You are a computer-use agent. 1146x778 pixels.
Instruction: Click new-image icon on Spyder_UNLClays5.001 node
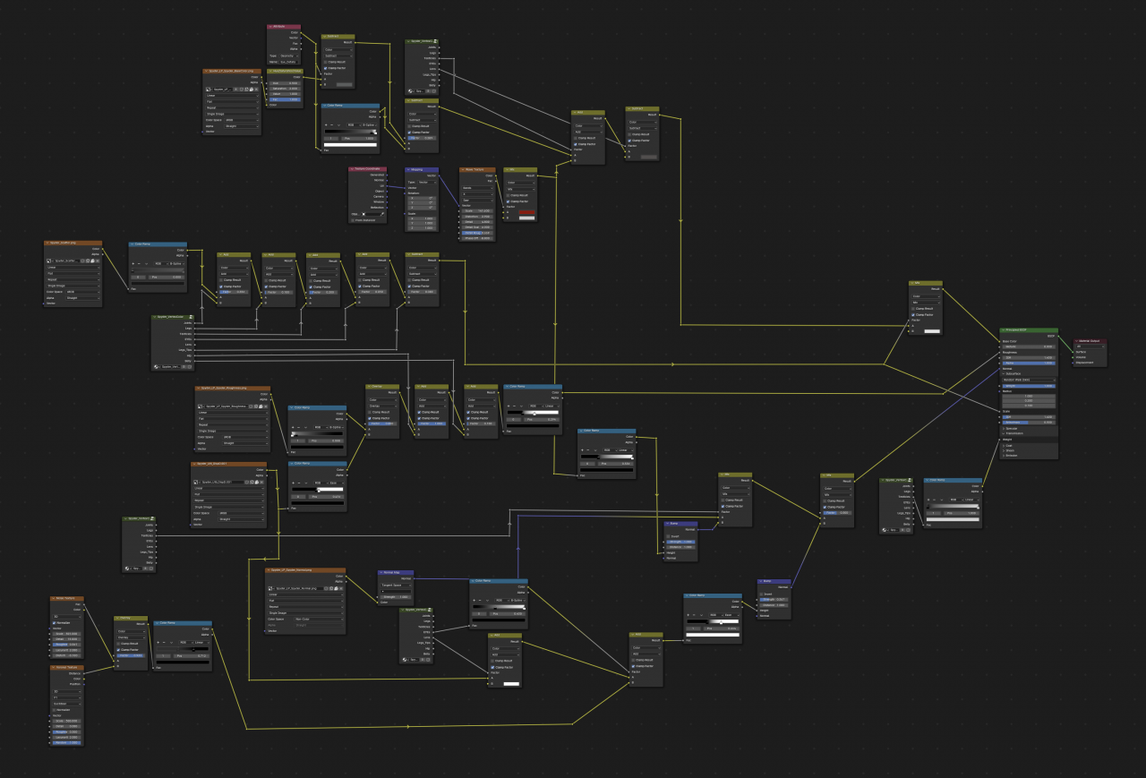(x=251, y=482)
